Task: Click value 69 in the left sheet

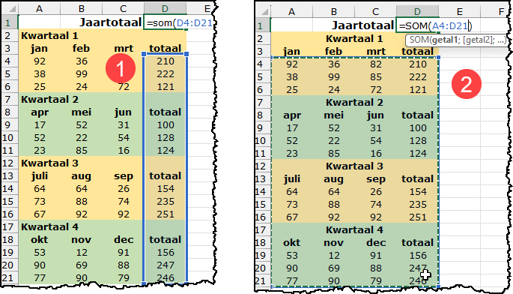Action: coord(82,265)
